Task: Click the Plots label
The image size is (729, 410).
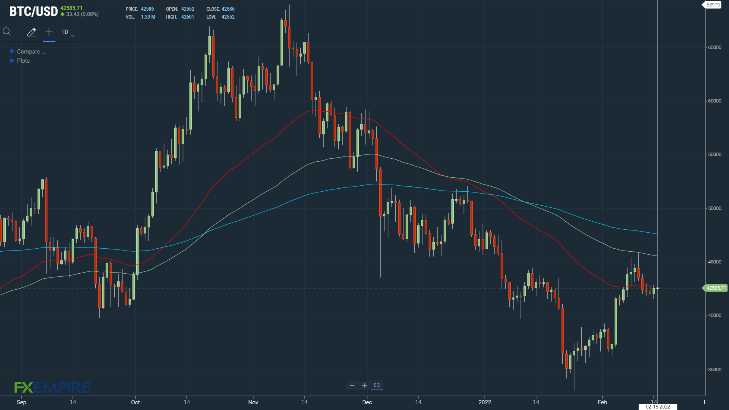Action: [x=23, y=61]
